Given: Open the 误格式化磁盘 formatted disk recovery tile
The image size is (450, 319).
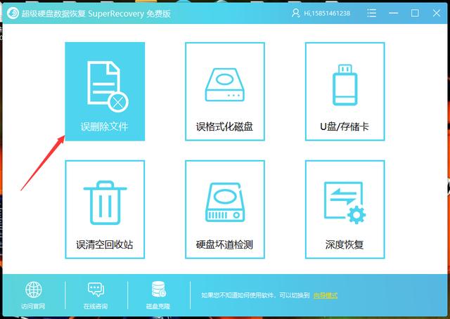Looking at the screenshot, I should [x=225, y=91].
